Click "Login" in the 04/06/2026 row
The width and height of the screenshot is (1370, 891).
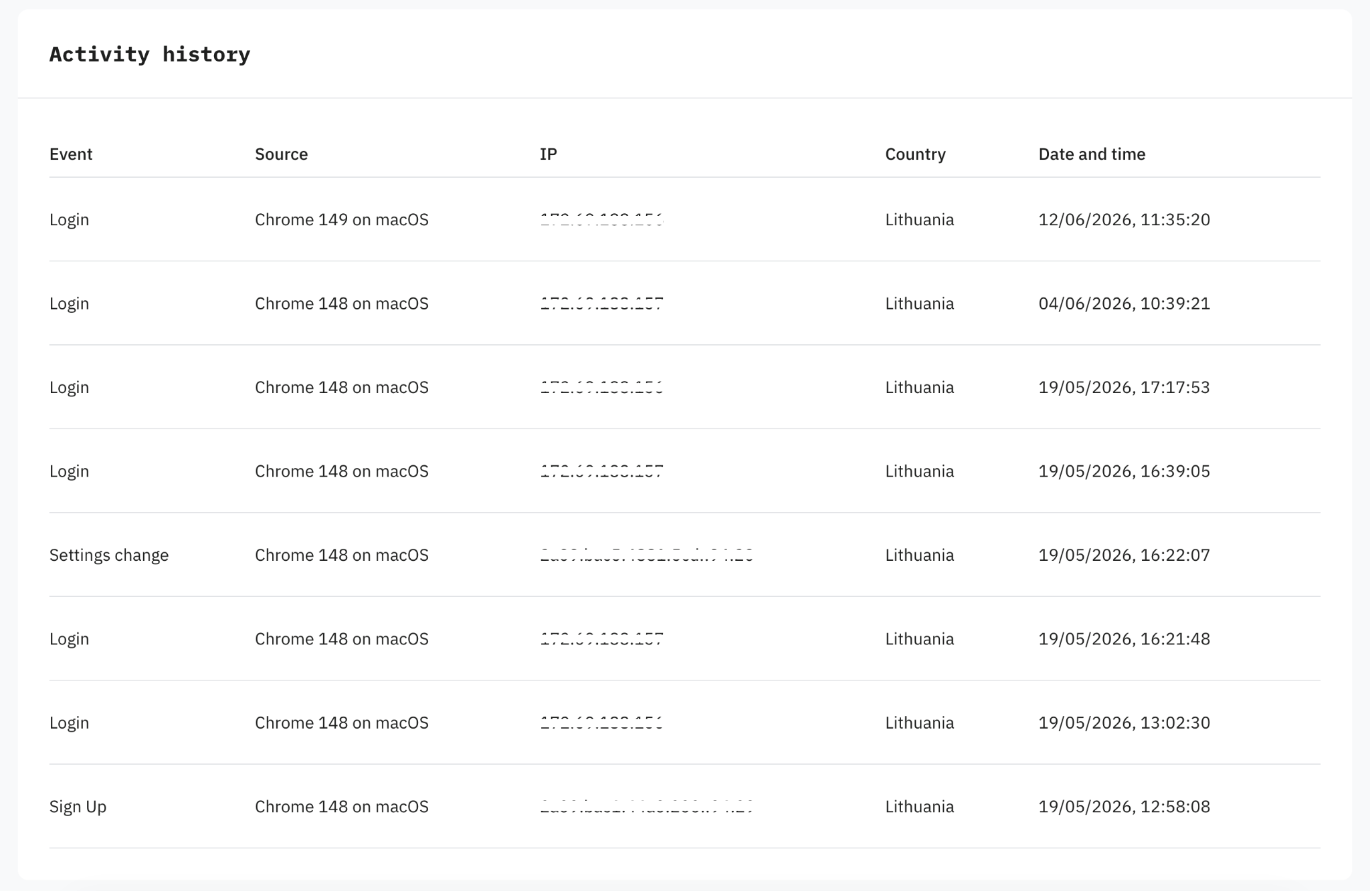(70, 303)
